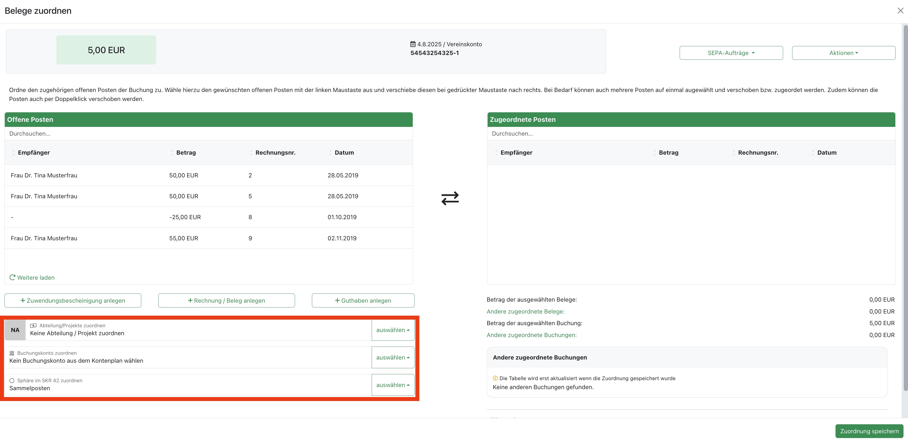Click the bank icon at Buchungskonto zuordnen
The height and width of the screenshot is (442, 908).
click(12, 353)
